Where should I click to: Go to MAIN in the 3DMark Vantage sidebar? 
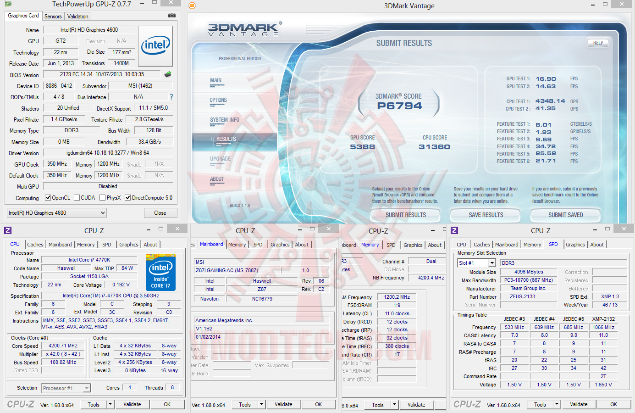[215, 81]
